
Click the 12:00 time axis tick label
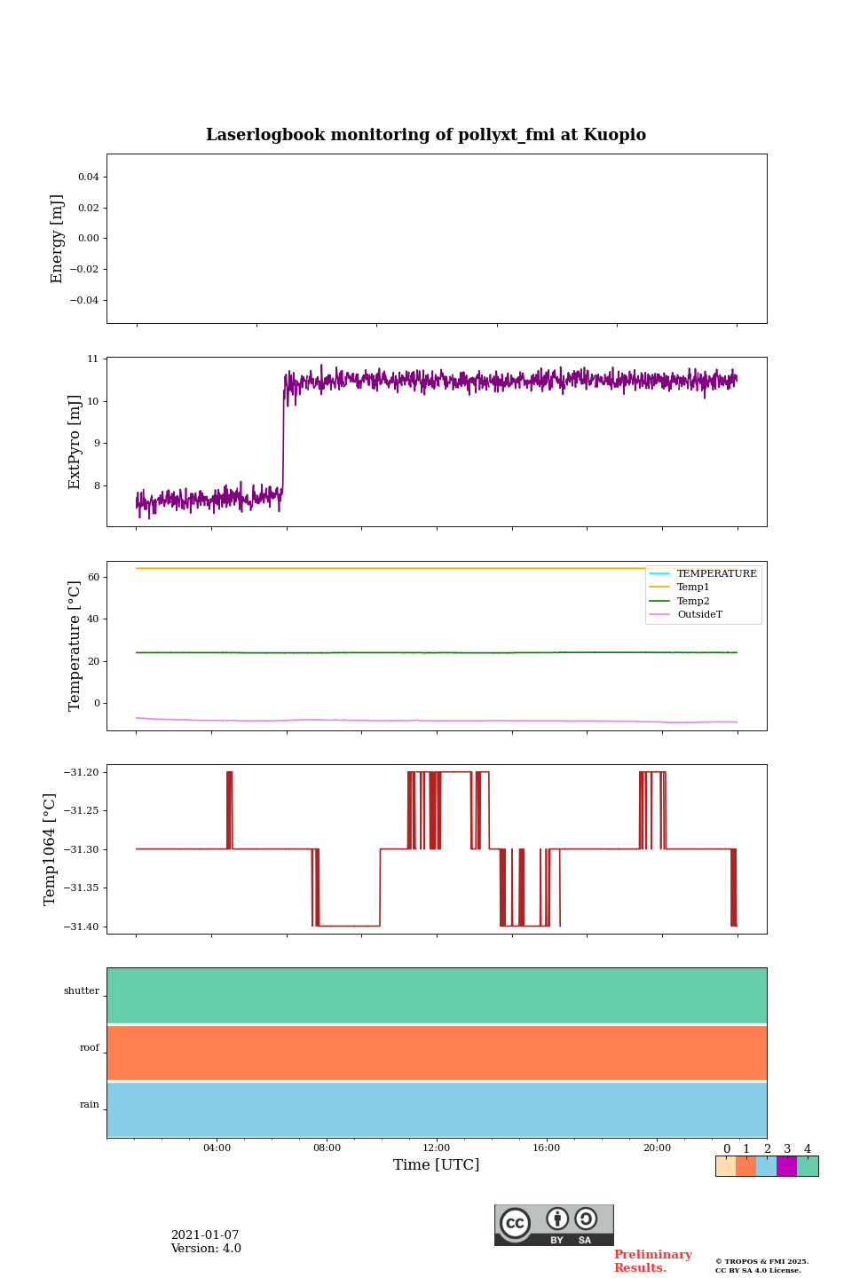click(x=437, y=1148)
